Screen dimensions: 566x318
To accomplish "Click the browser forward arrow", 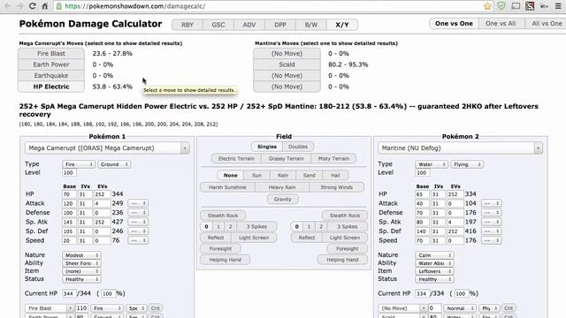I will 19,6.
